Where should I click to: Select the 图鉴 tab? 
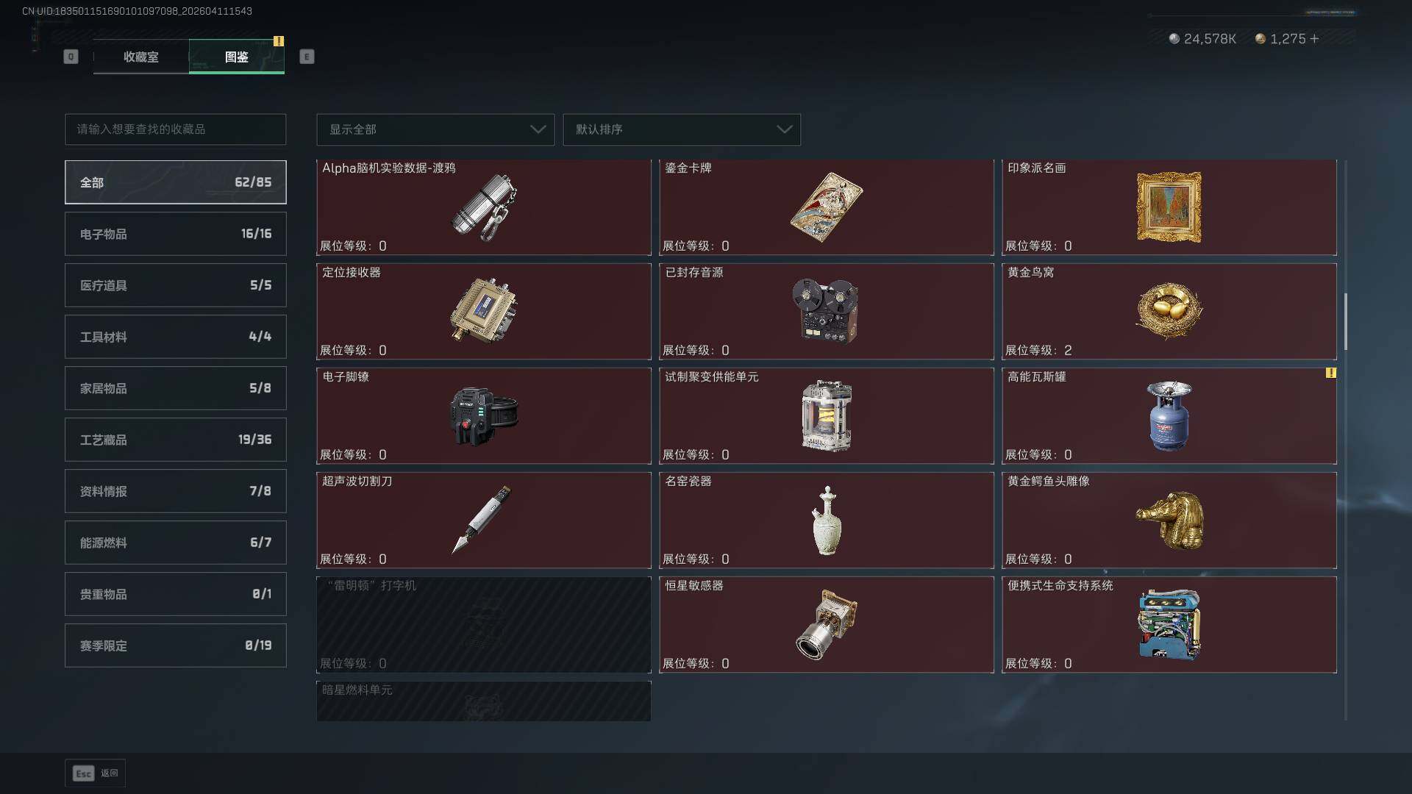point(237,57)
